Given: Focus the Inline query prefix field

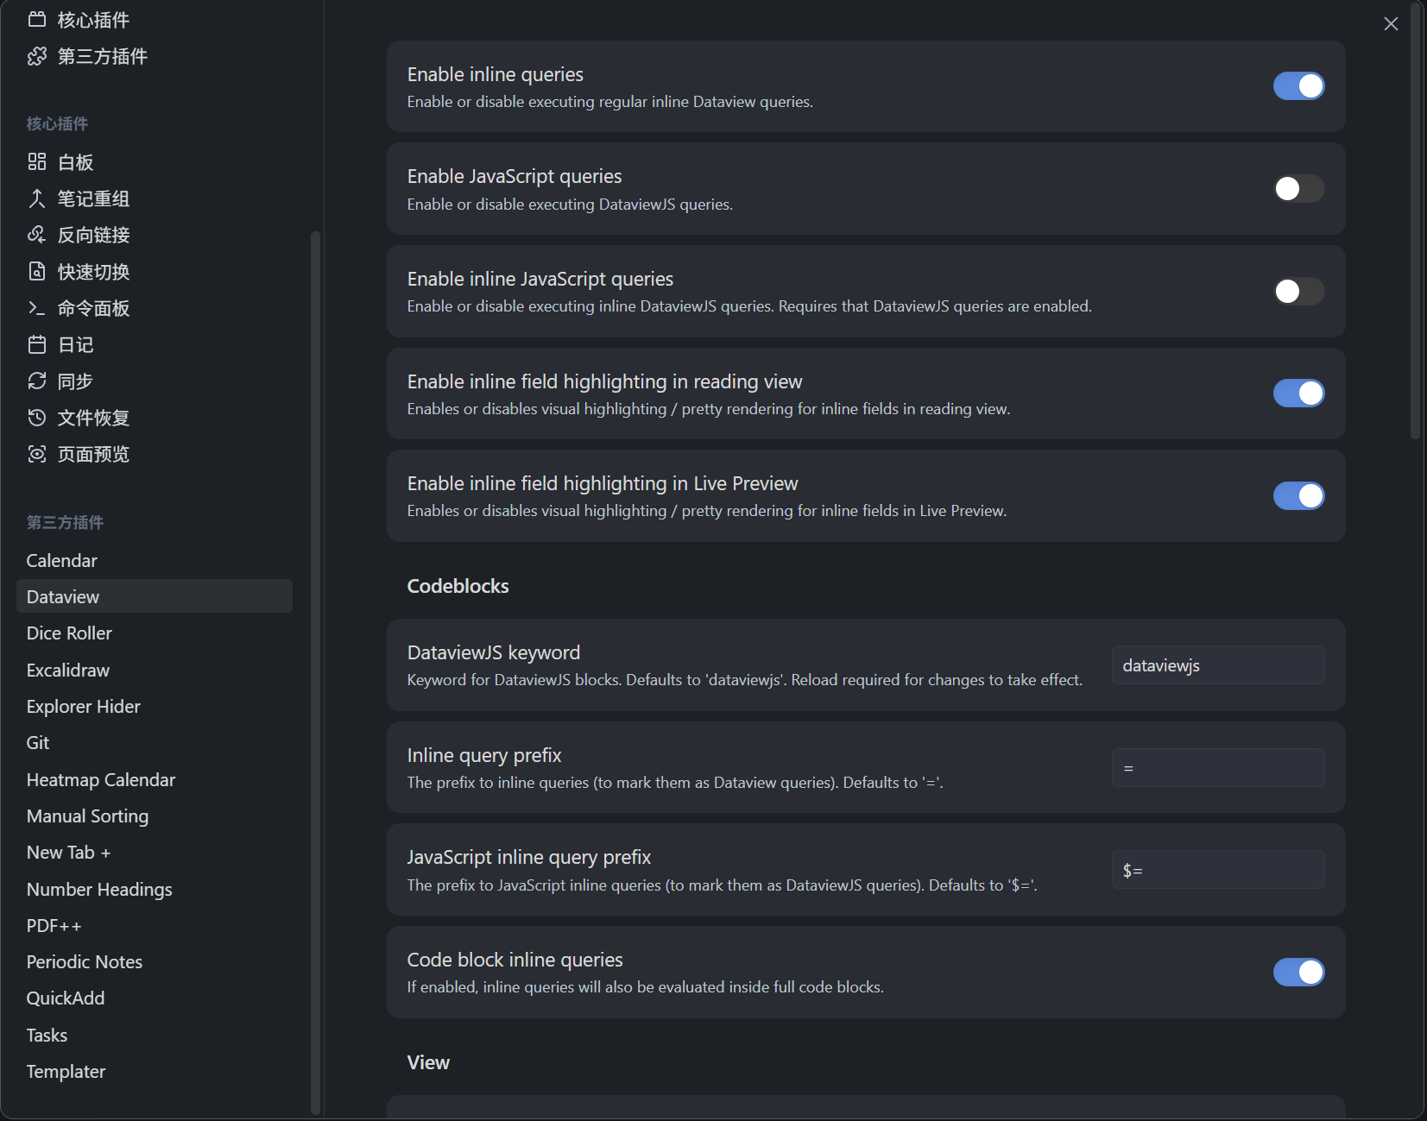Looking at the screenshot, I should click(x=1217, y=768).
